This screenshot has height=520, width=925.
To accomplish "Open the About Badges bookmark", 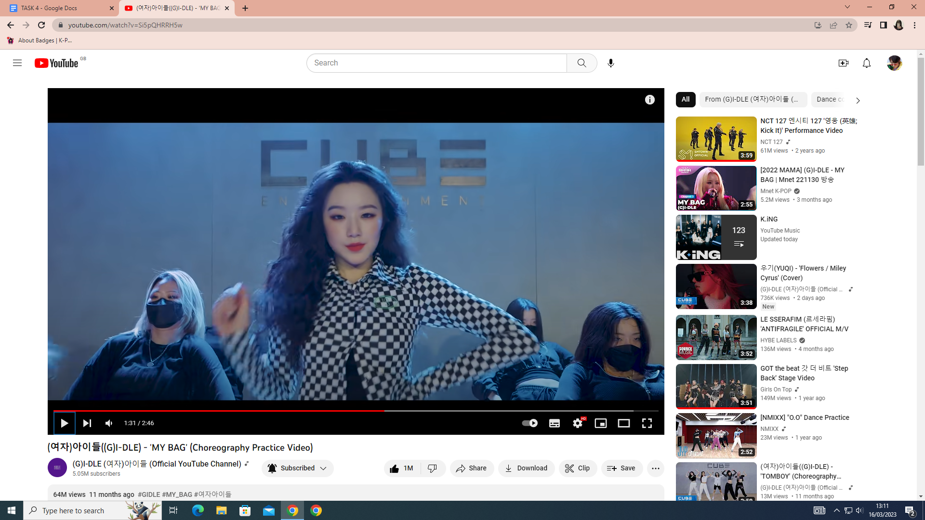I will 40,40.
